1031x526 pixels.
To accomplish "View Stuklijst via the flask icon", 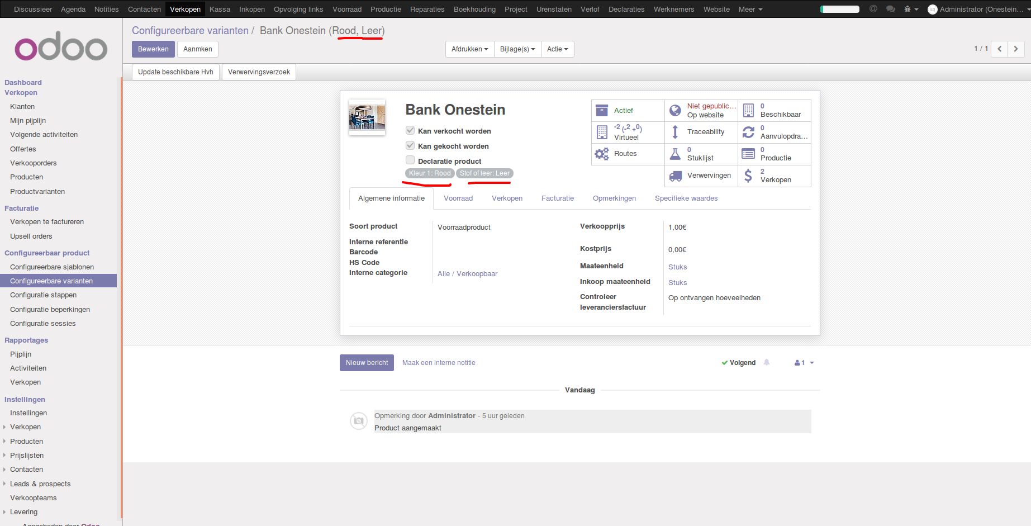I will click(674, 154).
